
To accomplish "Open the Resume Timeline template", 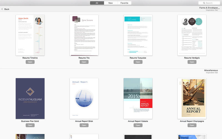I will coord(30,62).
